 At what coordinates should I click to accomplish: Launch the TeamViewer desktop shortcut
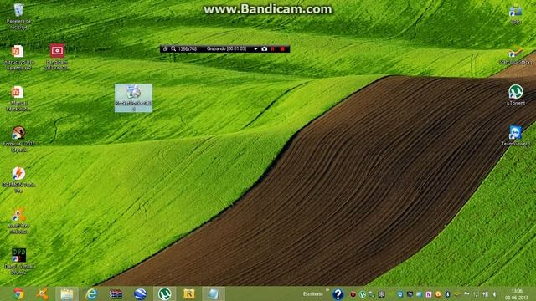coord(516,135)
